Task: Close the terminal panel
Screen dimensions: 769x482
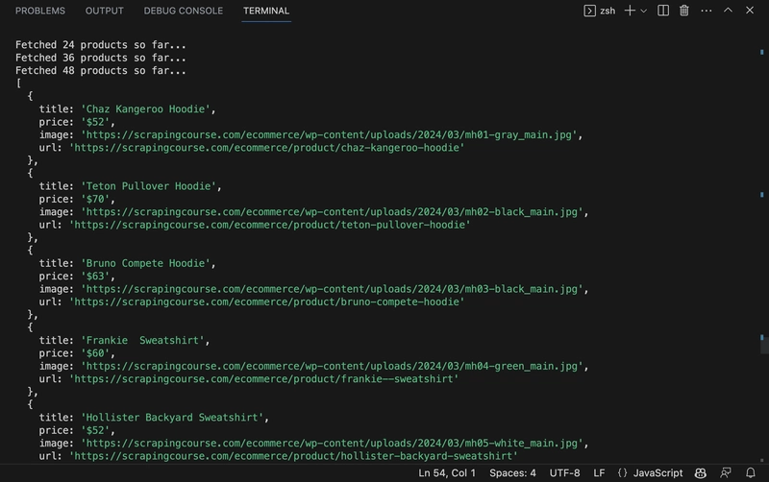Action: tap(750, 11)
